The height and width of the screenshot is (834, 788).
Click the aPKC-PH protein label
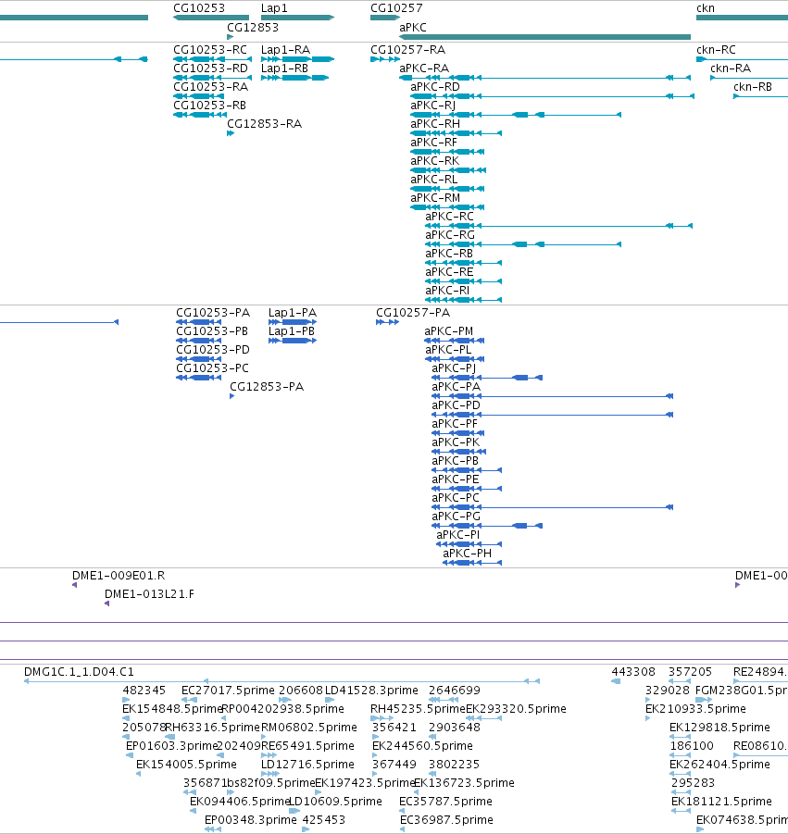[468, 554]
